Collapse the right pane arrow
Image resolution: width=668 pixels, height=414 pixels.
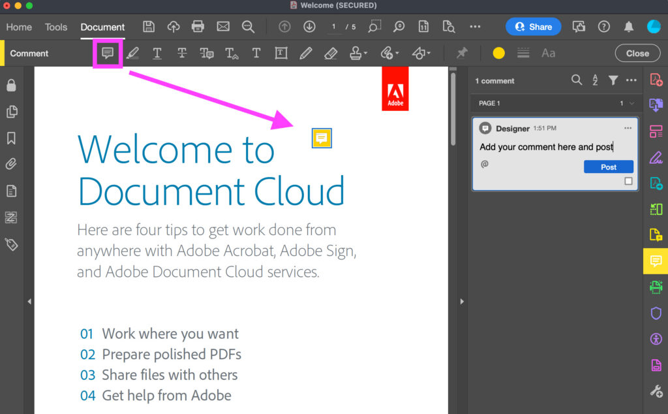coord(462,302)
